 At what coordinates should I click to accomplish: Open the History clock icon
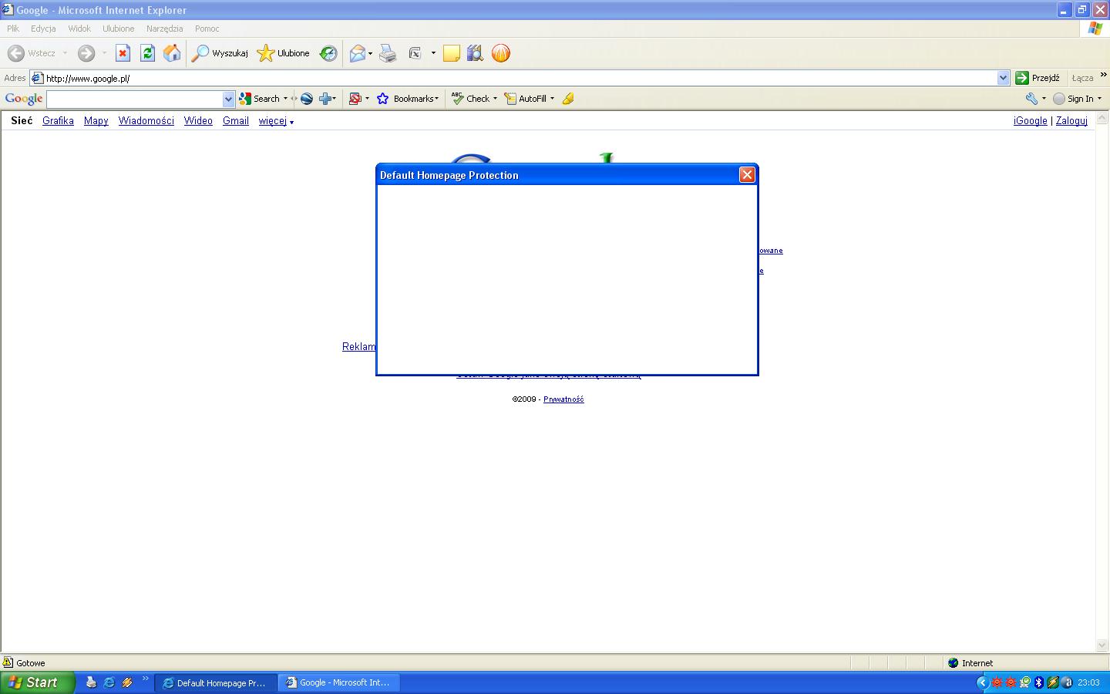tap(328, 53)
